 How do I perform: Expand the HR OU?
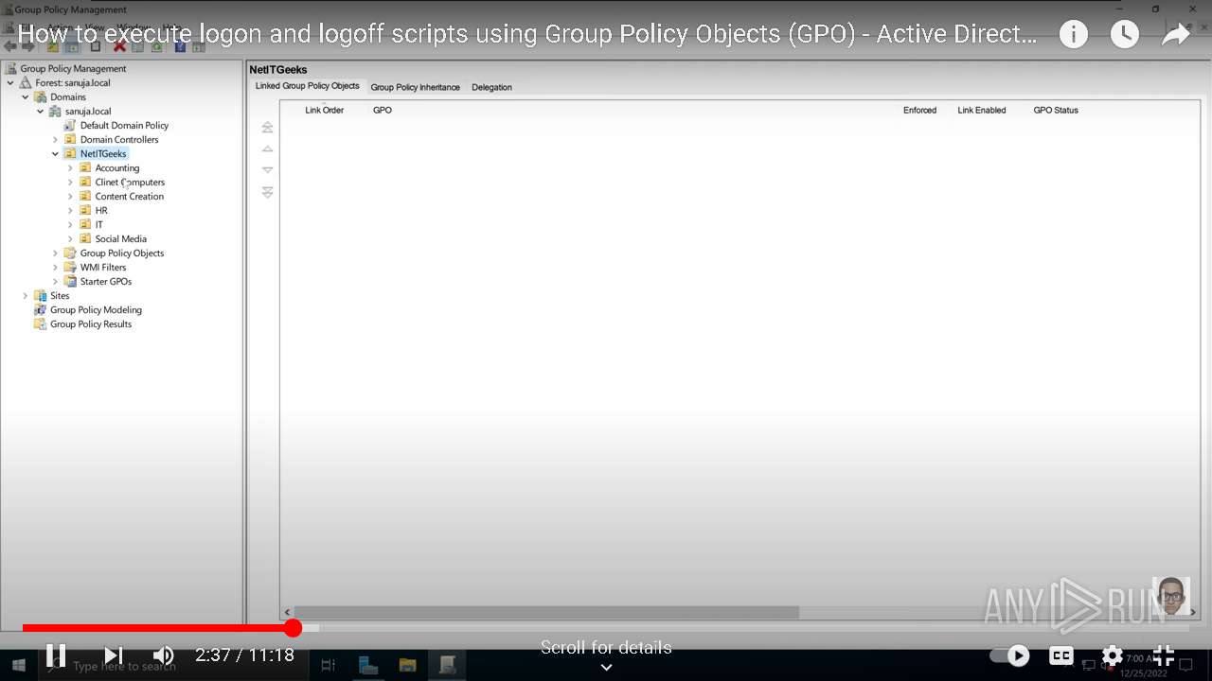click(70, 211)
